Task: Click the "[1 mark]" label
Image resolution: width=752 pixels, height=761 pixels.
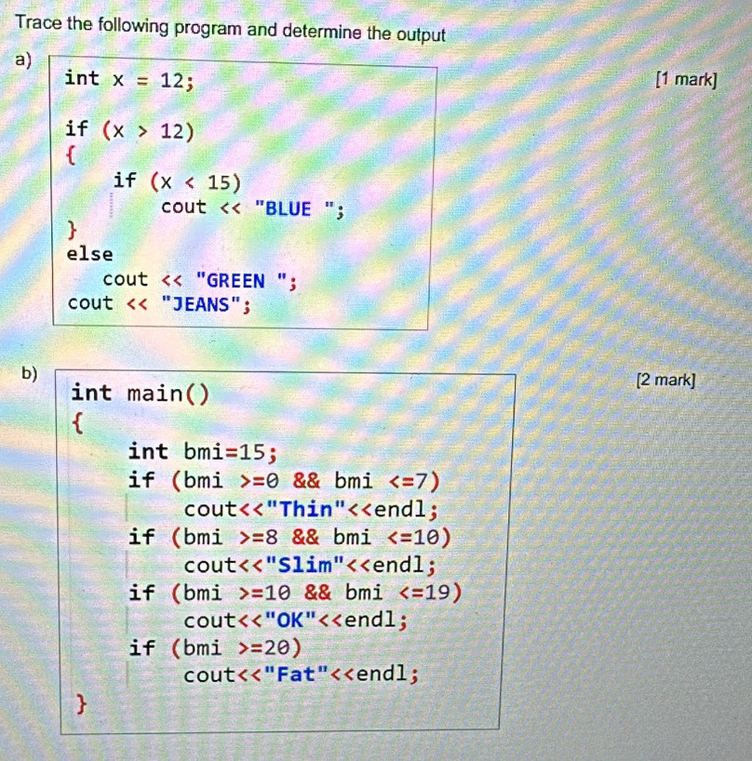Action: (686, 80)
